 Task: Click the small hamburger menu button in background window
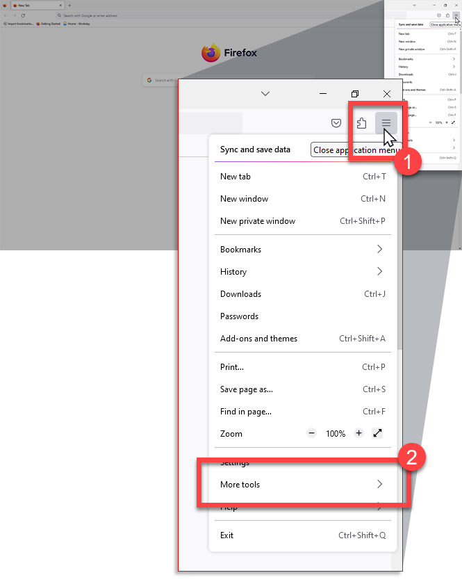(456, 15)
